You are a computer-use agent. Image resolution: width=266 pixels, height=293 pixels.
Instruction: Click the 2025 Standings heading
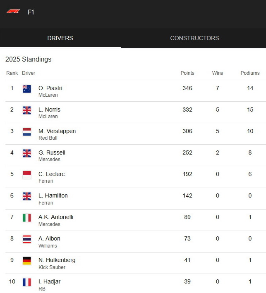pos(29,59)
